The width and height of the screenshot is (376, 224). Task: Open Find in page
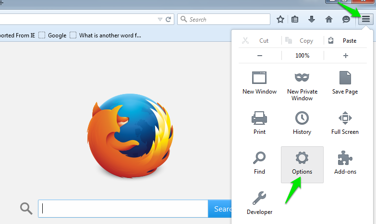[x=259, y=163]
